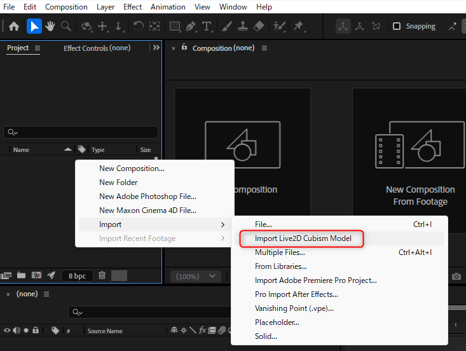Screen dimensions: 466x351
Task: Select the Eraser tool
Action: click(x=259, y=27)
